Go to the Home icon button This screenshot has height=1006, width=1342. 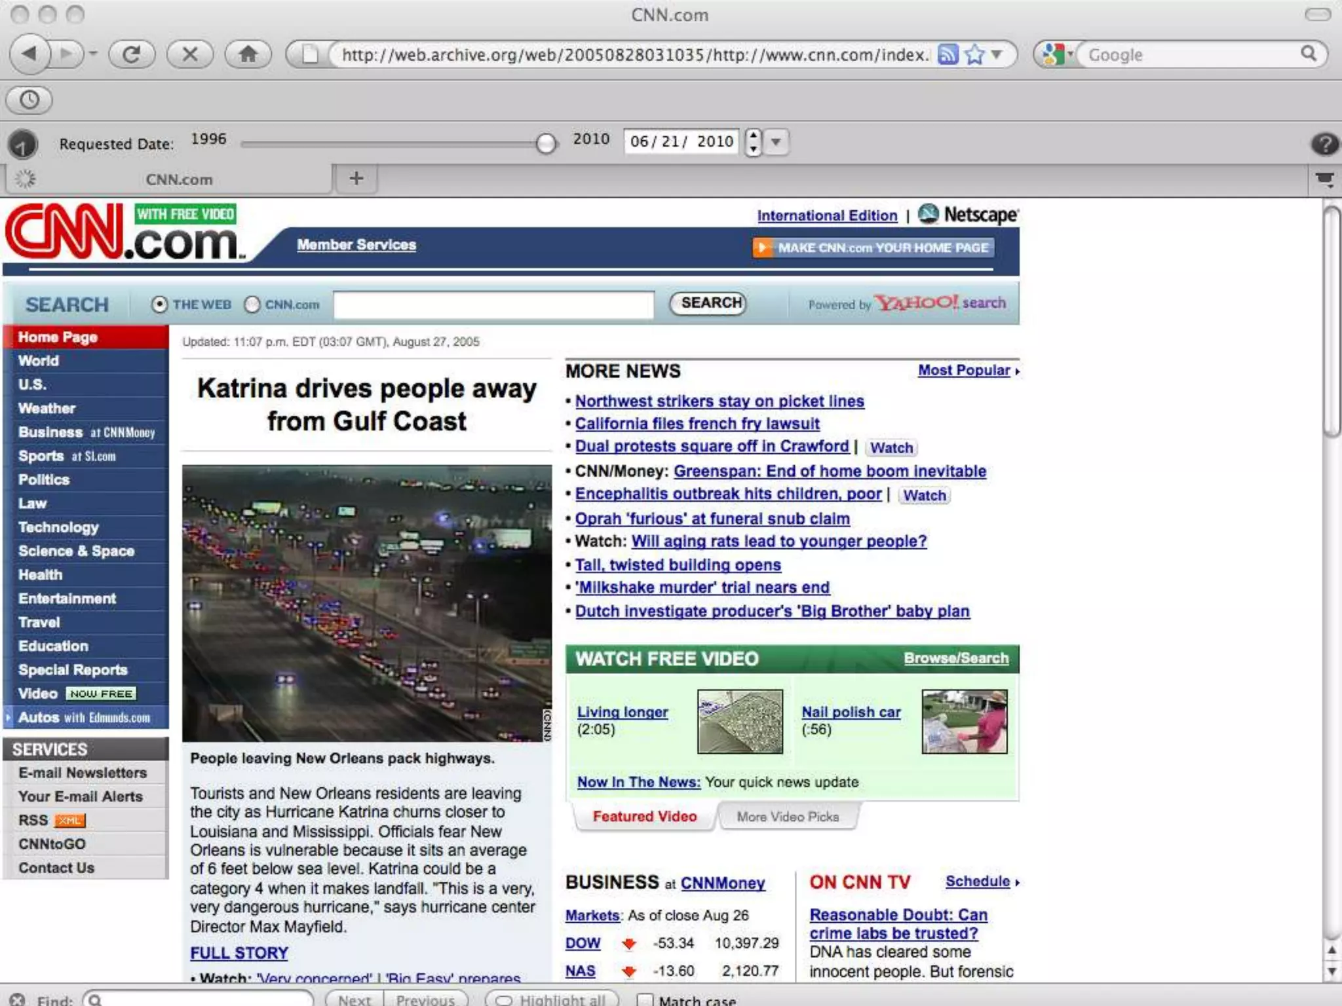click(x=248, y=54)
